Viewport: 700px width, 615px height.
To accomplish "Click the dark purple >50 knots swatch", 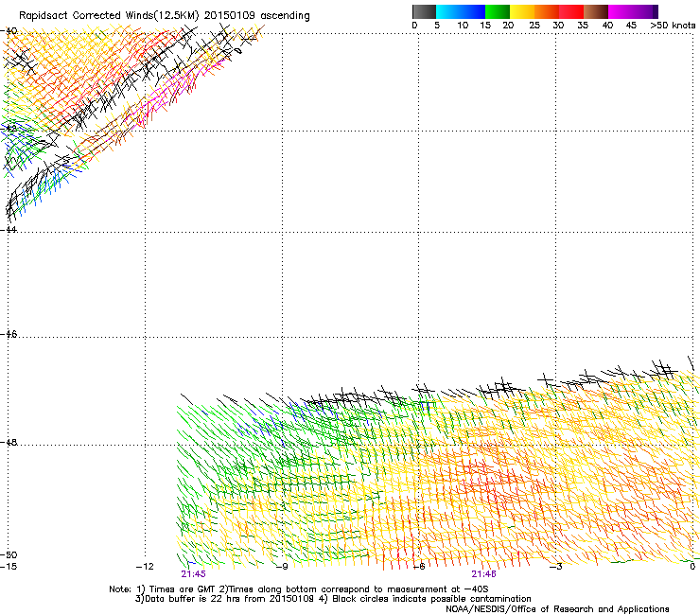I will 656,11.
